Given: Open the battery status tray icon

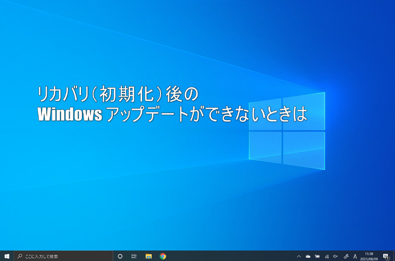Looking at the screenshot, I should tap(317, 256).
